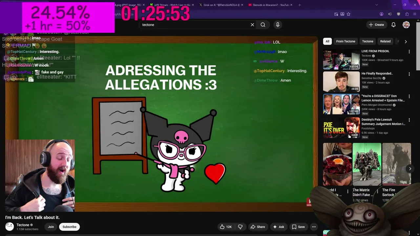Open YouTube notifications bell
The height and width of the screenshot is (236, 420).
(x=393, y=25)
